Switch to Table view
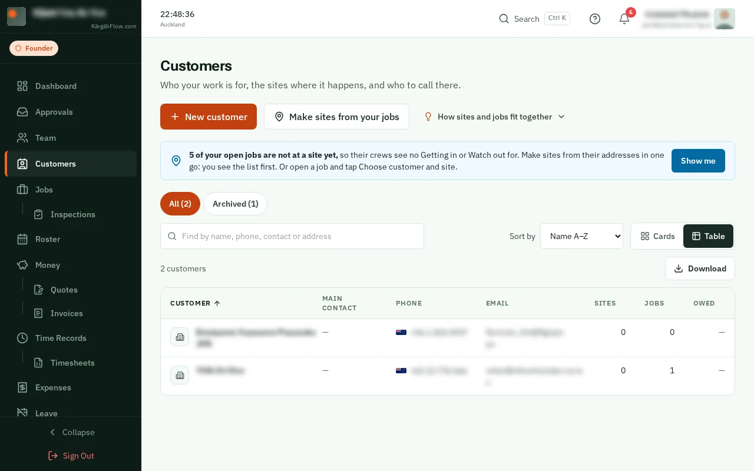The height and width of the screenshot is (471, 754). point(708,236)
